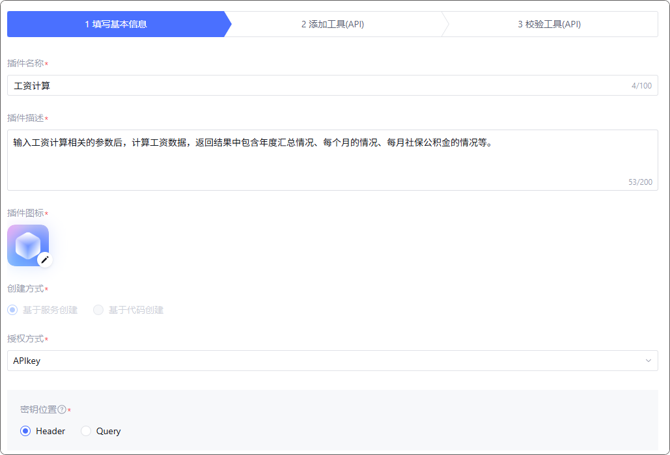Focus the 插件名称 field containing 工资计算

pos(313,85)
